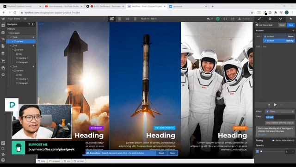Toggle checkbox on the col text Opacity action
296x167 pixels.
coord(265,41)
